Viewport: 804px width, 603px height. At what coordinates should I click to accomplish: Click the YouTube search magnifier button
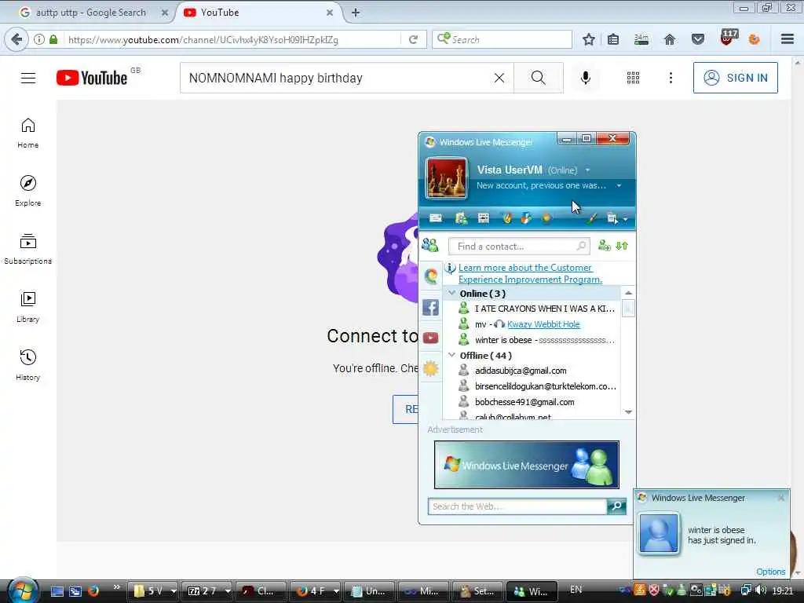[x=539, y=78]
